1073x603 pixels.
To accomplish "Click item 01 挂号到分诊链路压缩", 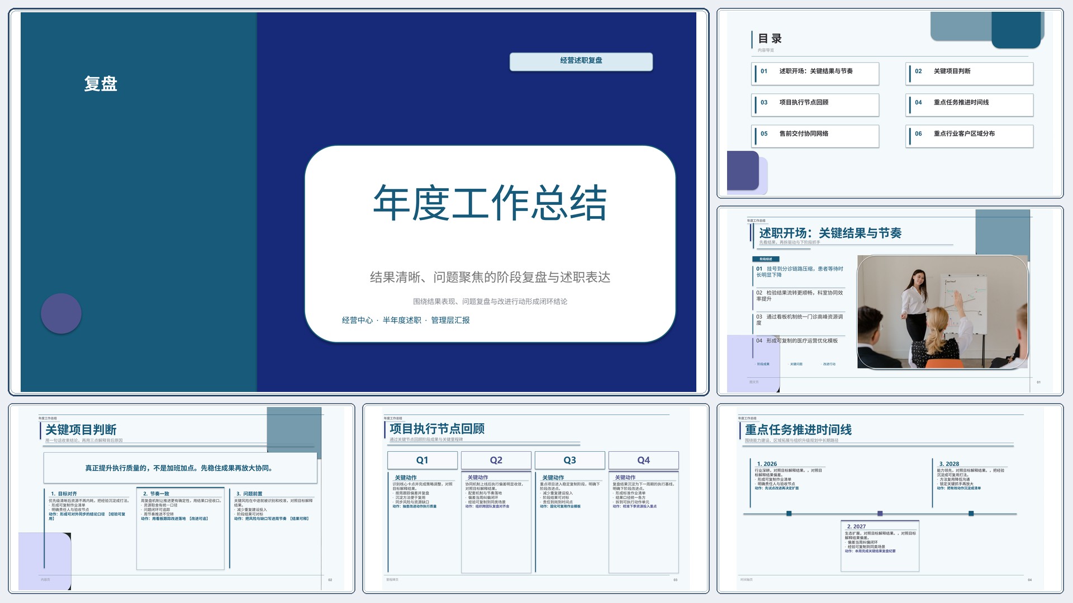I will (799, 272).
